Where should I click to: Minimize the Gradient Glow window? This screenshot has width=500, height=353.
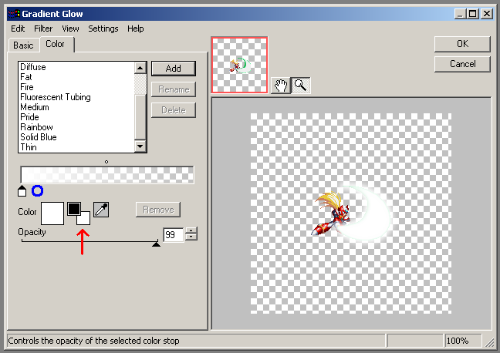[x=460, y=14]
